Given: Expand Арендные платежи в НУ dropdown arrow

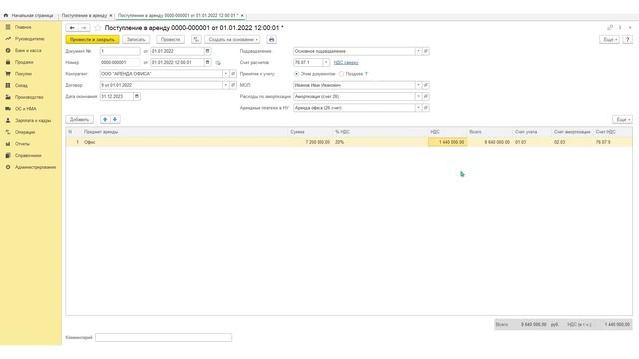Looking at the screenshot, I should click(x=418, y=108).
